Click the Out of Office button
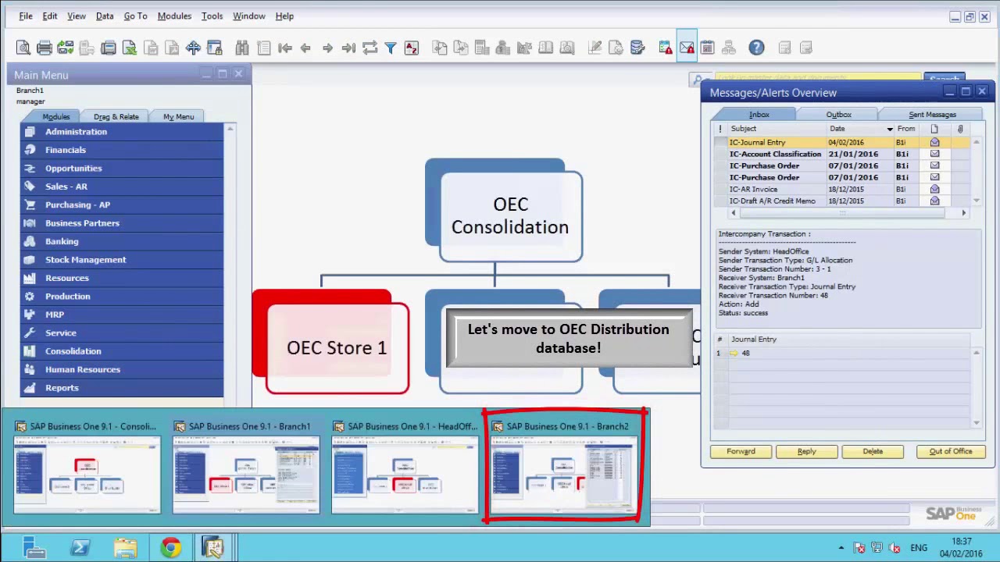The width and height of the screenshot is (1000, 562). pyautogui.click(x=951, y=451)
